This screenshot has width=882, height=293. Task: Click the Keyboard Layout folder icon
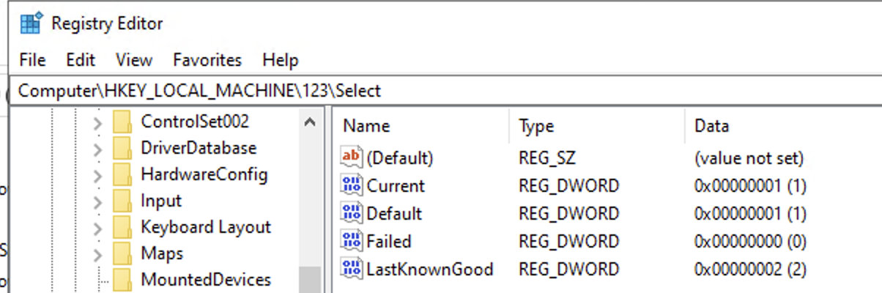click(122, 227)
